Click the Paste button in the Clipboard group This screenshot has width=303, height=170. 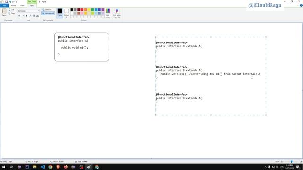[x=4, y=12]
